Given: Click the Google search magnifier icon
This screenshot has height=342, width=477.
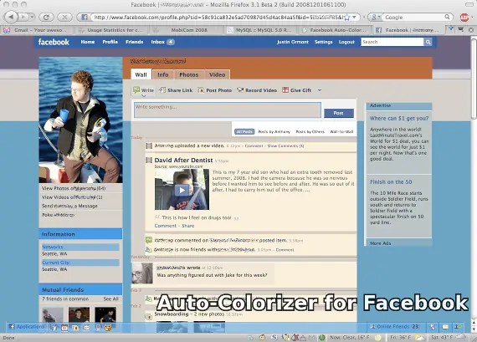Looking at the screenshot, I should pyautogui.click(x=447, y=17).
